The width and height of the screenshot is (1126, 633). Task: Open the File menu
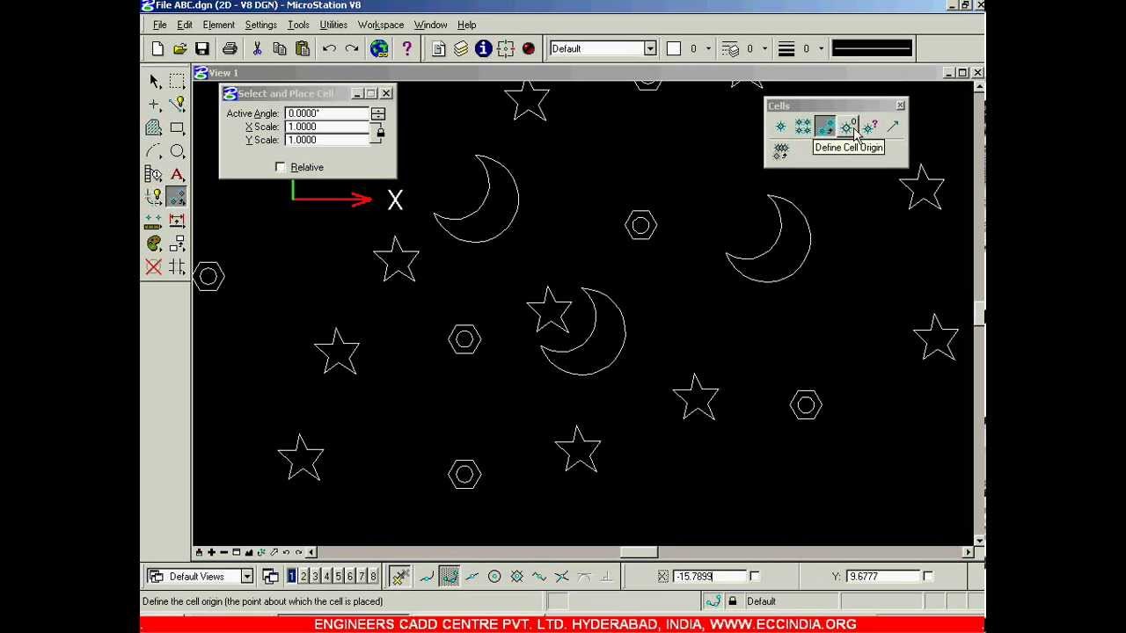[159, 25]
